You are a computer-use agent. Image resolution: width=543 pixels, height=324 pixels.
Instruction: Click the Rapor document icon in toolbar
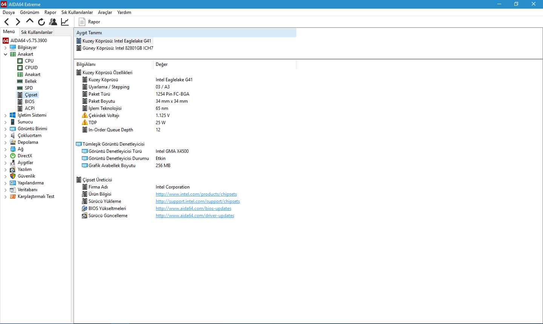[82, 22]
